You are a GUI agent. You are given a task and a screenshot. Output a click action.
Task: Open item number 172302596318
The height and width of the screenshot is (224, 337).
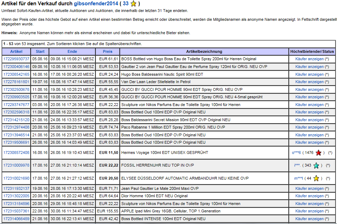16,112
